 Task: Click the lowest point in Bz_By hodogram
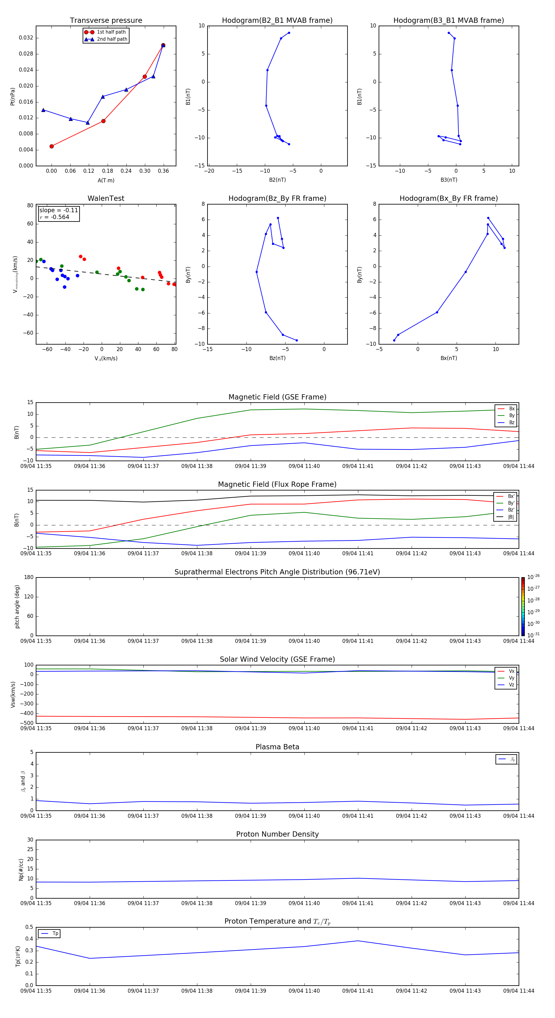(297, 340)
